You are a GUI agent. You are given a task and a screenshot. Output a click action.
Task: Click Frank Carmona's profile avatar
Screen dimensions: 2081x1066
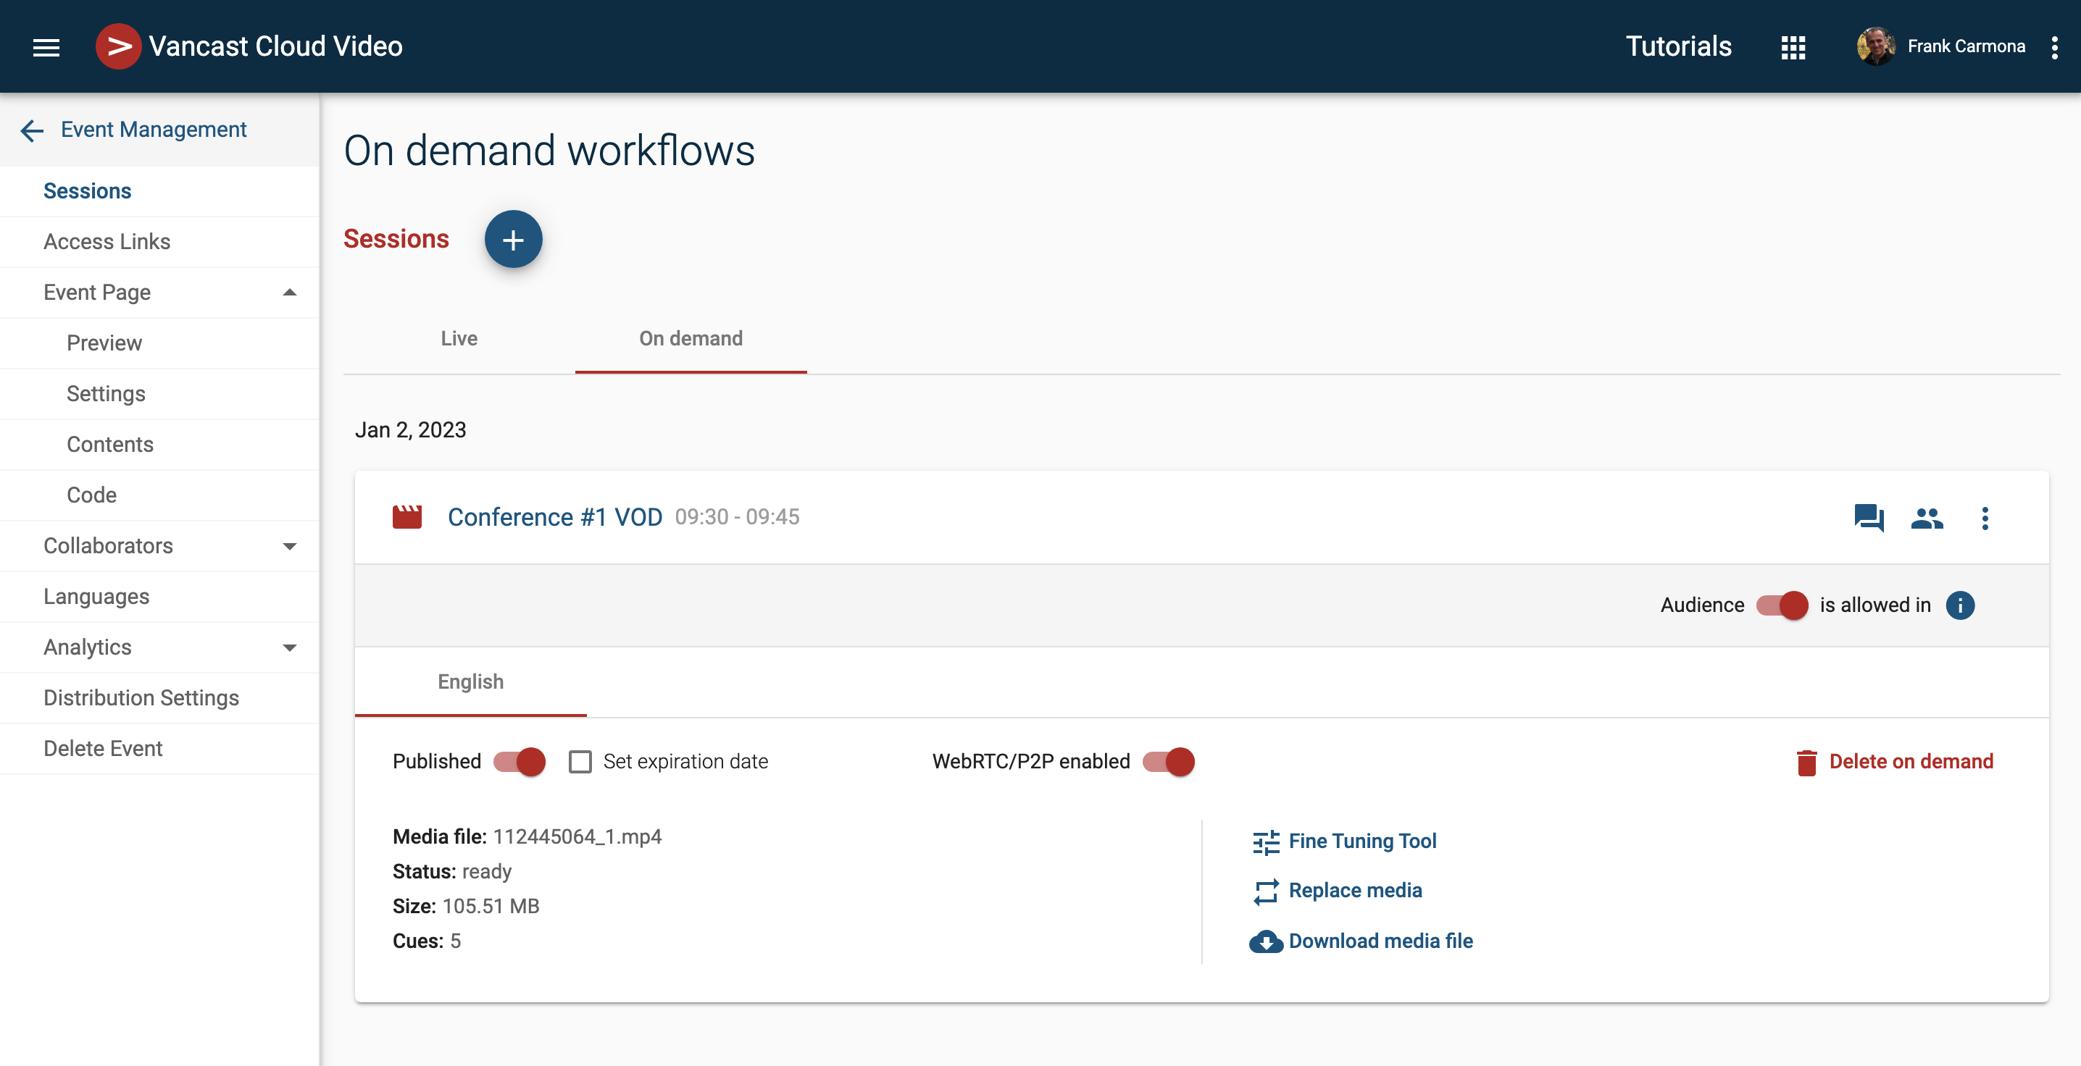pos(1876,47)
